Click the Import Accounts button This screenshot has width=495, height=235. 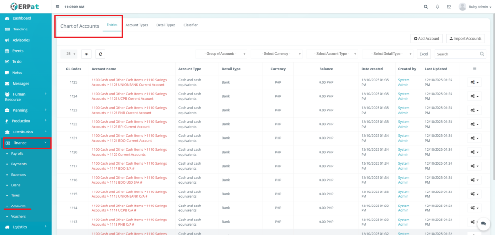(x=465, y=38)
